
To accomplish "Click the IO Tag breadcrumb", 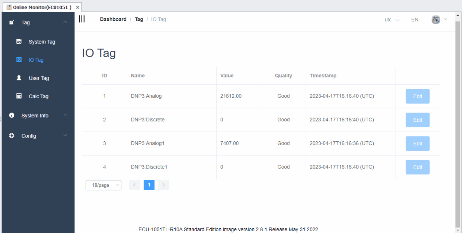I will coord(158,19).
